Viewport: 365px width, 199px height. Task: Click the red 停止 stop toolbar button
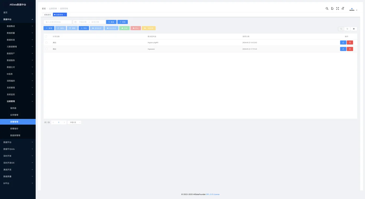136,28
